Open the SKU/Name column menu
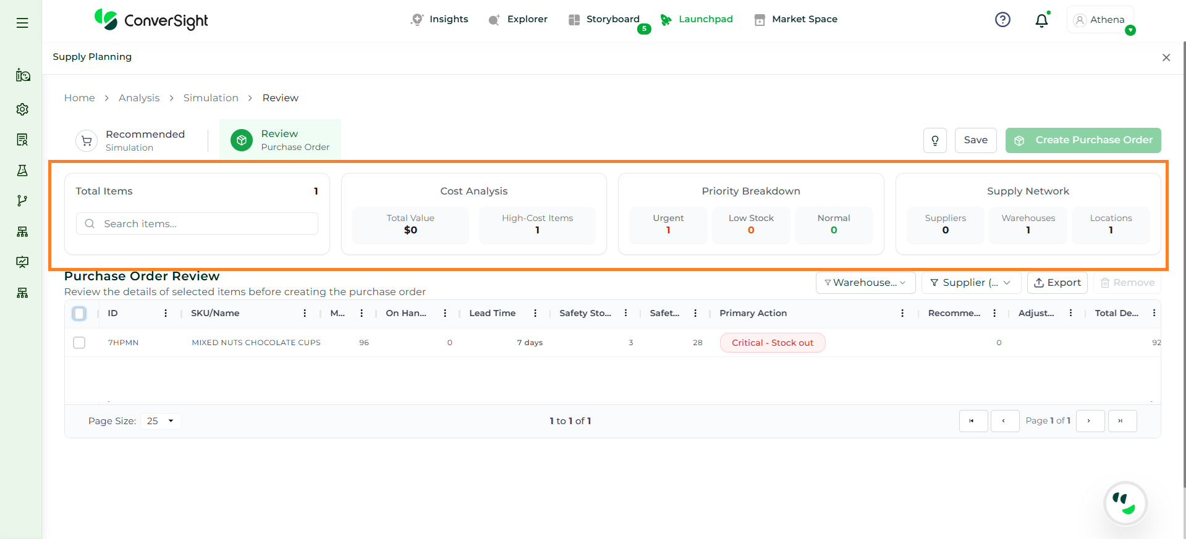The width and height of the screenshot is (1186, 539). tap(305, 314)
